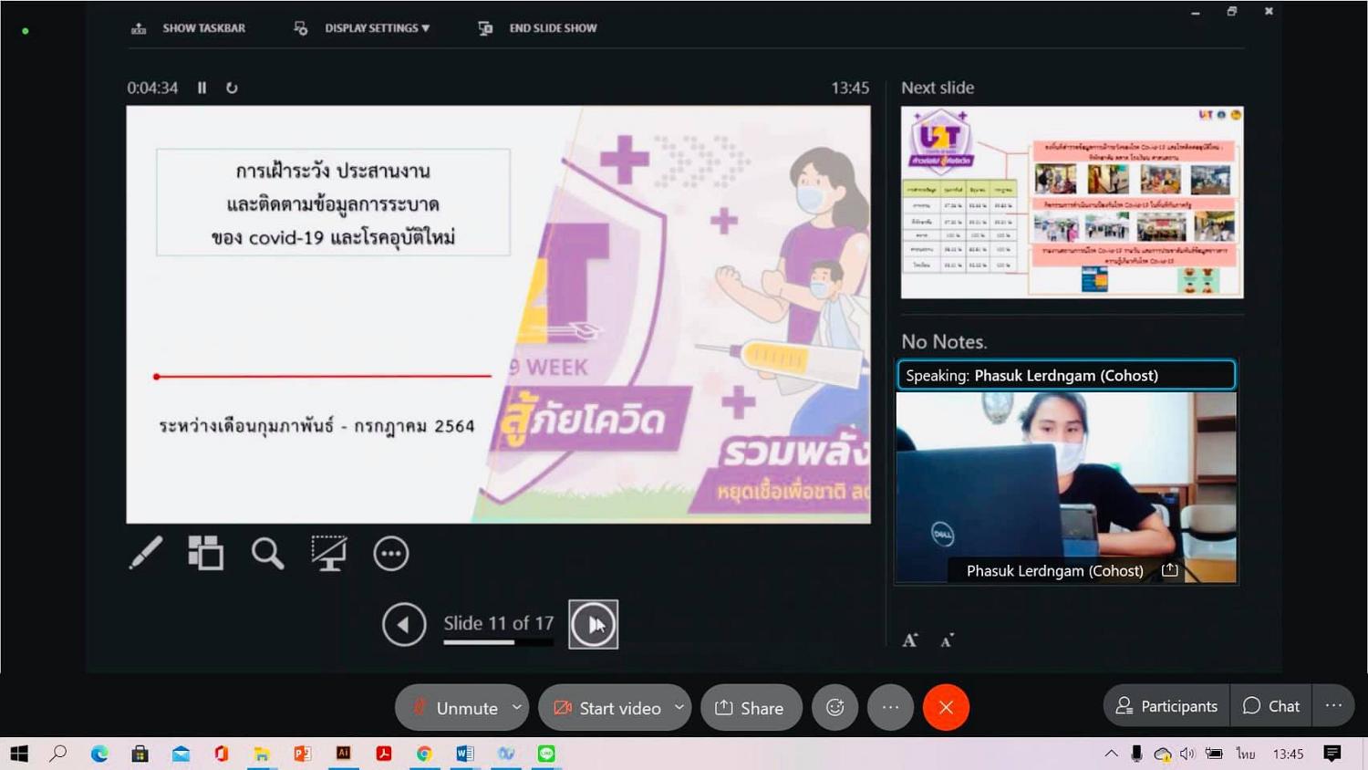Expand the video options arrow

679,708
